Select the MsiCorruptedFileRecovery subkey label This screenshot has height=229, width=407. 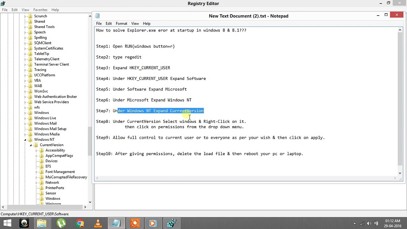(x=66, y=177)
